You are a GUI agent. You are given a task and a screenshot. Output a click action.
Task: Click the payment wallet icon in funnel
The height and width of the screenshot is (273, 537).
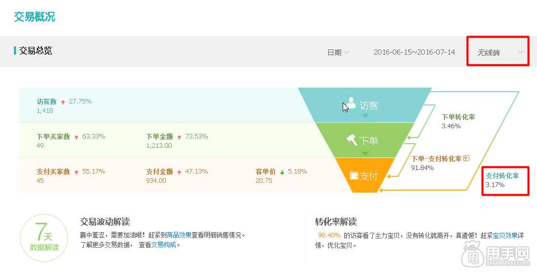[354, 176]
